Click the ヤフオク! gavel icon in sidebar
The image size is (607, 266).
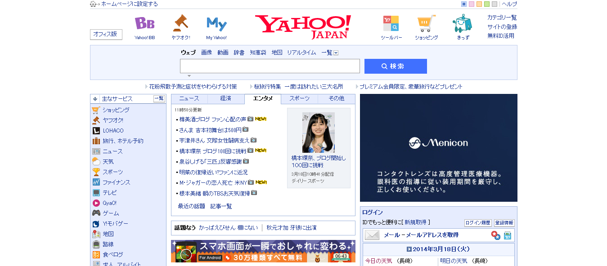pos(96,120)
